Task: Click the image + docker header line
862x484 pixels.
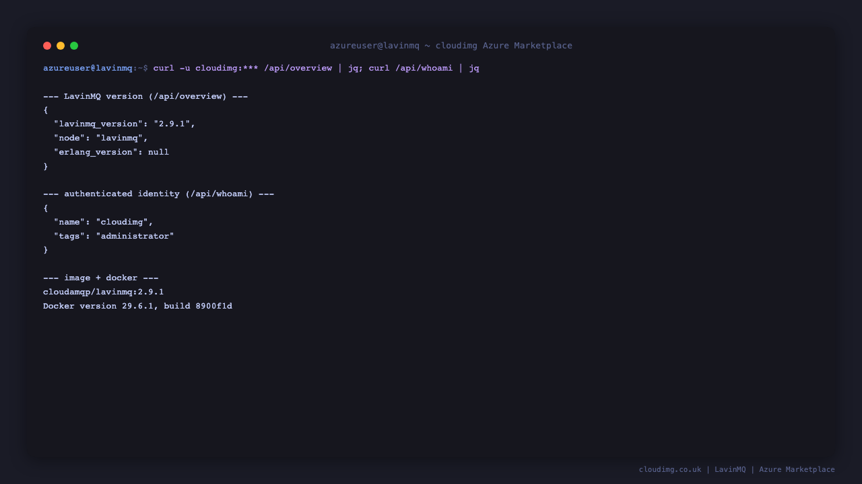Action: tap(101, 278)
